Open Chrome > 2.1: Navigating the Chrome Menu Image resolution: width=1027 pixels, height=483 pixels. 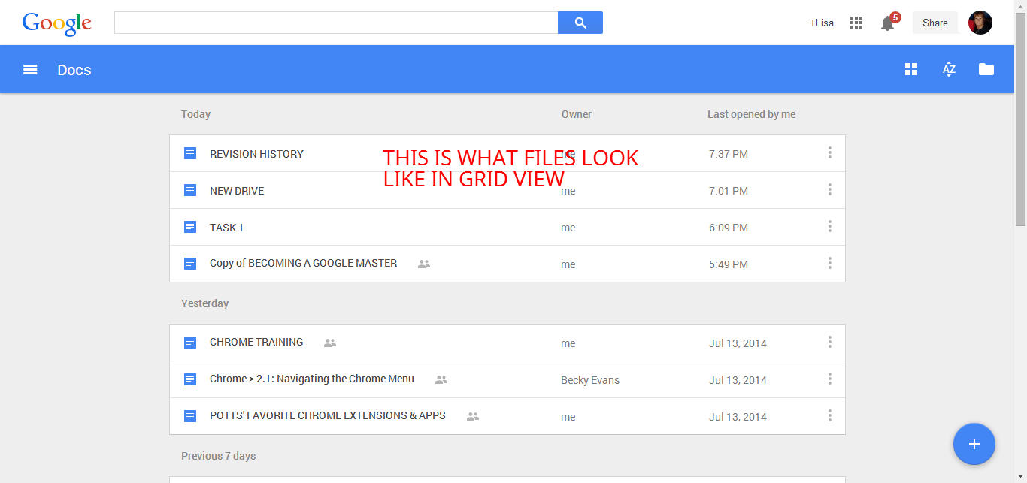pos(312,379)
